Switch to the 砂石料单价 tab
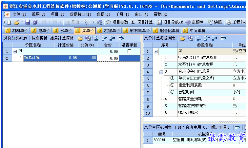 pos(136,30)
